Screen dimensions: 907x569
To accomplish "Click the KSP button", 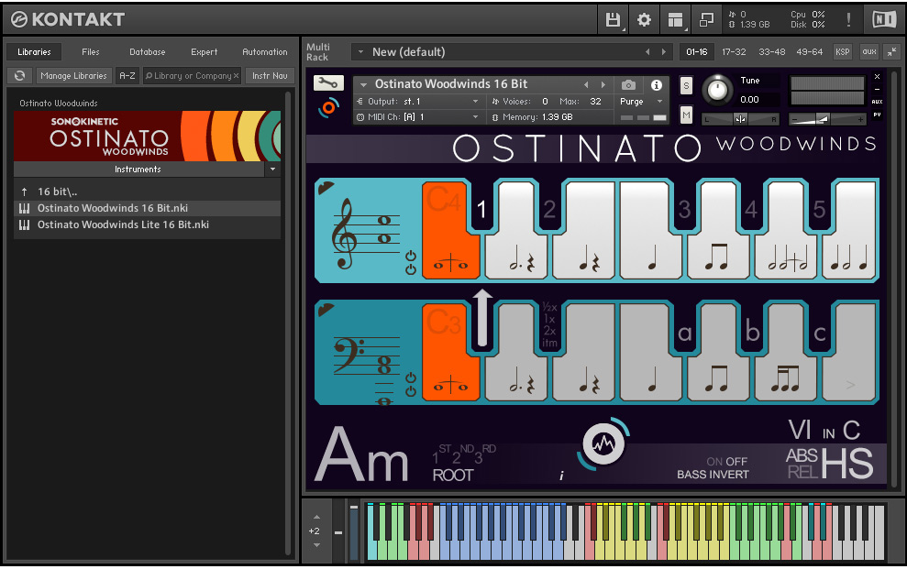I will (x=842, y=52).
